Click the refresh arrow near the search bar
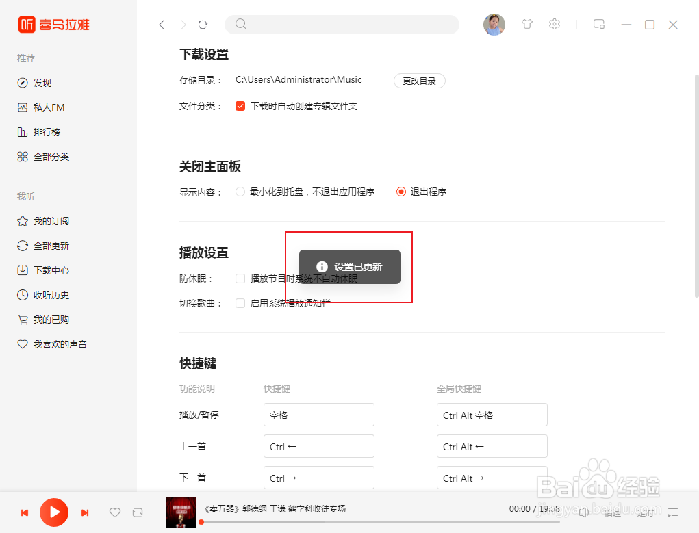This screenshot has height=533, width=699. click(x=203, y=24)
